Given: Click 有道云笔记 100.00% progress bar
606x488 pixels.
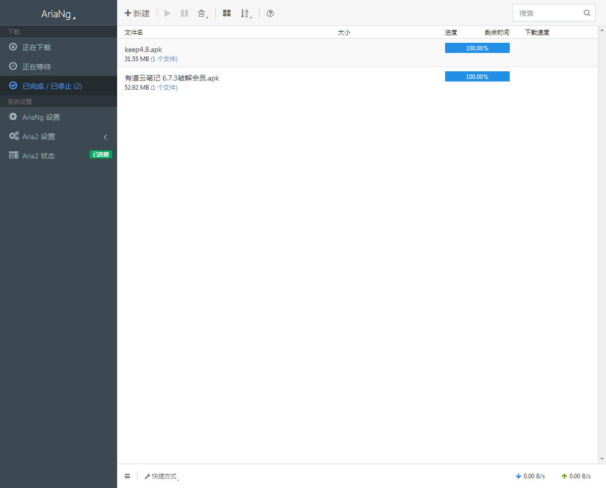Looking at the screenshot, I should coord(477,76).
